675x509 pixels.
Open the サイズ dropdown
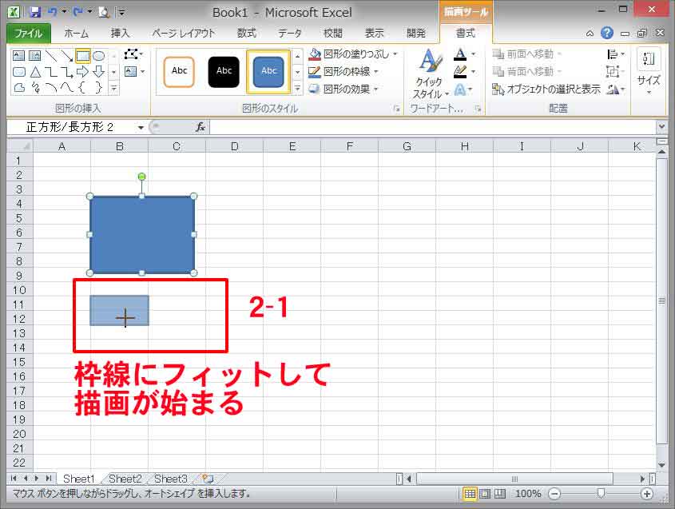[648, 78]
